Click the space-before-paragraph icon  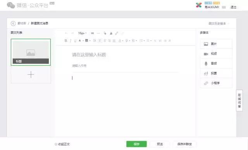pos(120,41)
